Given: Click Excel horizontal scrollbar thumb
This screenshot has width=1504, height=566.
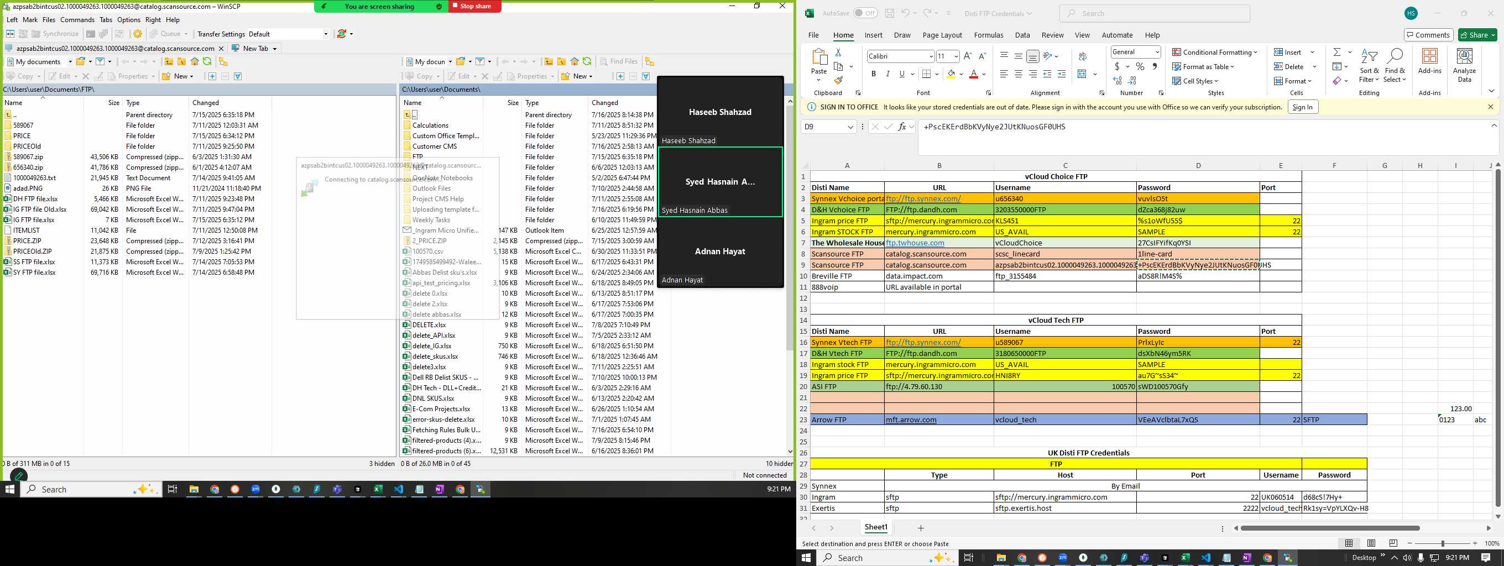Looking at the screenshot, I should point(1329,528).
